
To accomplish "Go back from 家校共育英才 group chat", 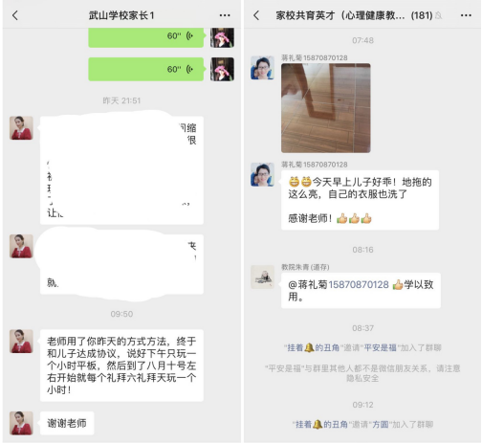I will (x=256, y=15).
